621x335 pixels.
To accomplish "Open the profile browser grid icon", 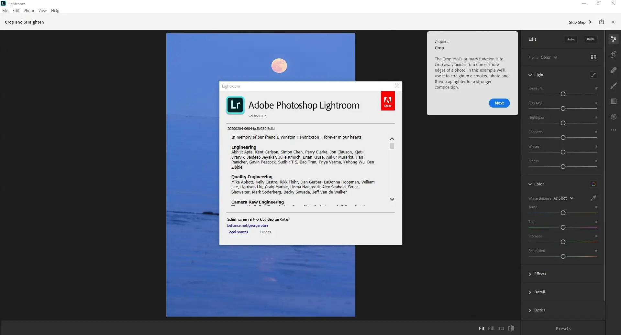I will click(593, 57).
